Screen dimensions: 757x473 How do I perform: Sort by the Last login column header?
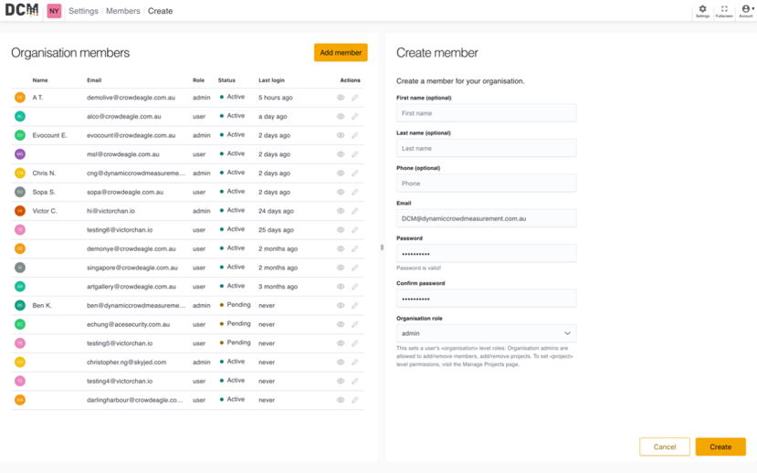[271, 80]
